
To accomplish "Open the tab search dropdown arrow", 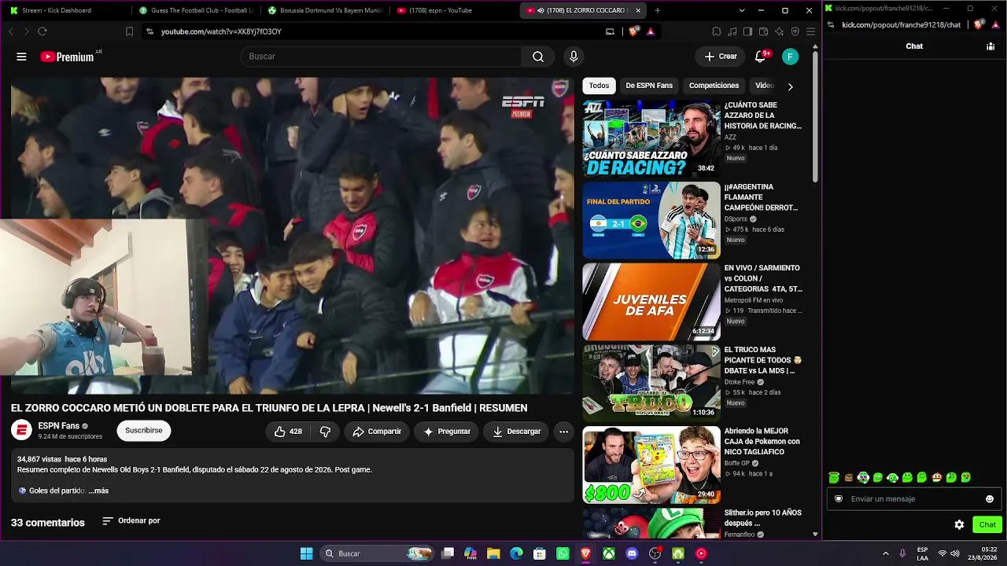I will [x=742, y=10].
